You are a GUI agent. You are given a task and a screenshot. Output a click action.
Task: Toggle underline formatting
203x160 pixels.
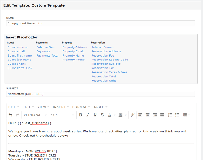coord(95,115)
